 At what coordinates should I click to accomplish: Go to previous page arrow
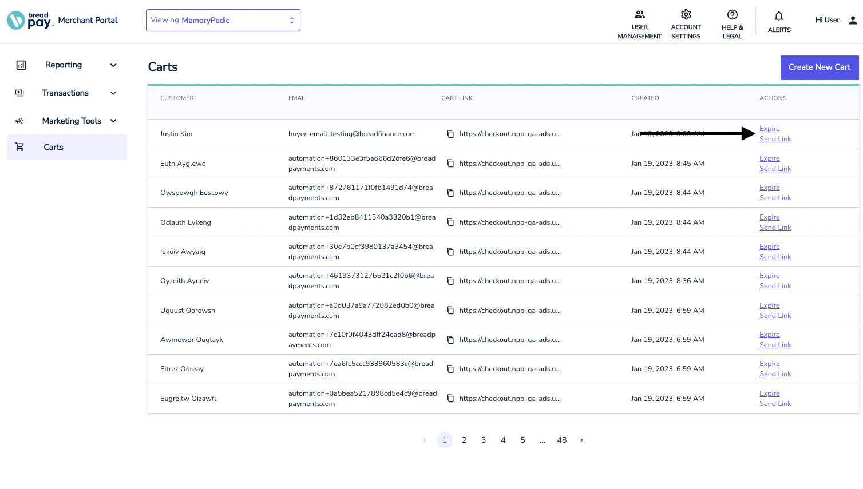click(425, 440)
